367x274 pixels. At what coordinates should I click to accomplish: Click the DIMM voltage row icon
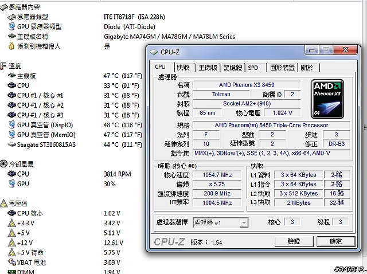[11, 272]
